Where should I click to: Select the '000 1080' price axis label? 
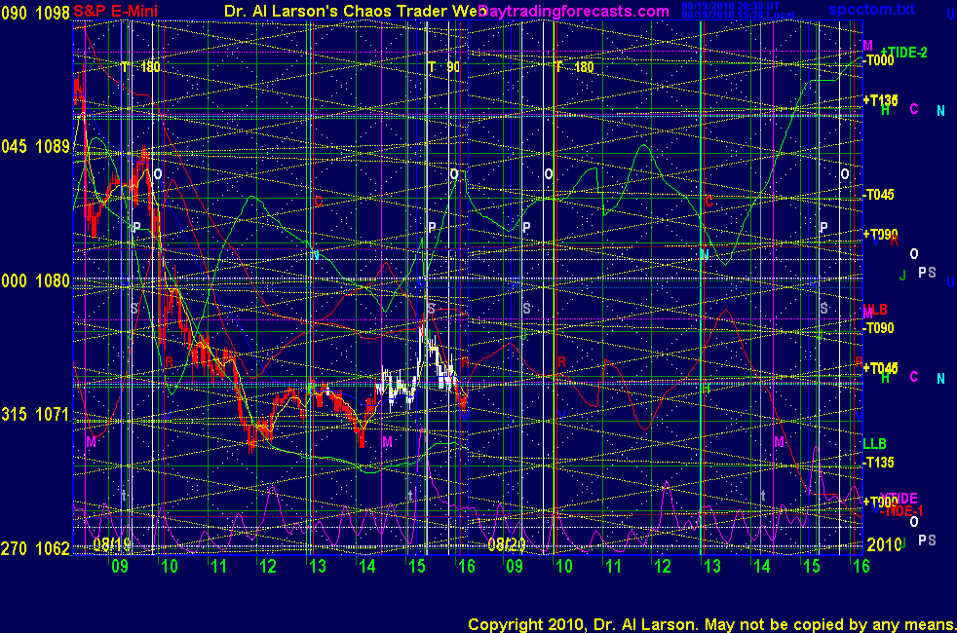35,281
